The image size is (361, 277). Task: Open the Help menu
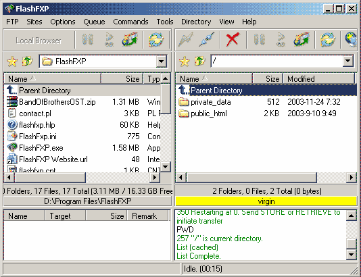pos(249,22)
